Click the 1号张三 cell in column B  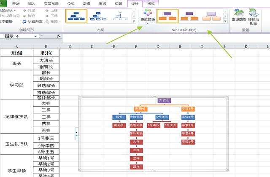point(46,138)
